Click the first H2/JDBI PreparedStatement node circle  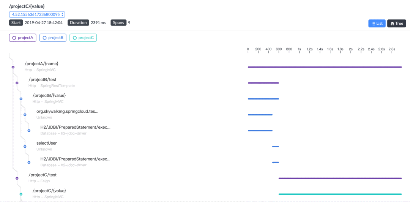29,131
